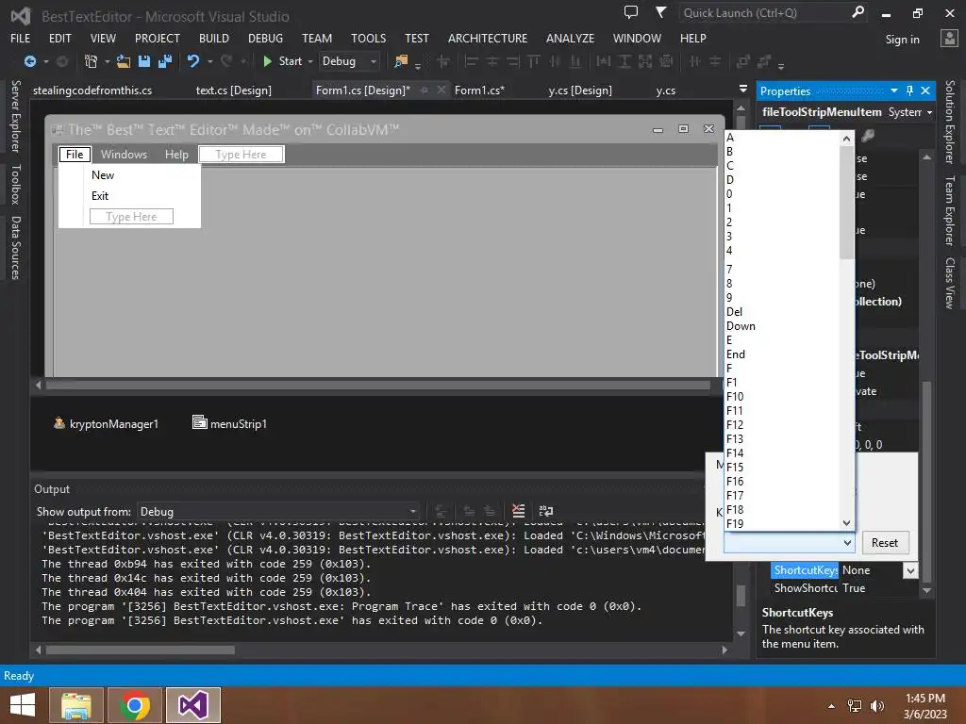Click Visual Studio taskbar icon

click(193, 705)
